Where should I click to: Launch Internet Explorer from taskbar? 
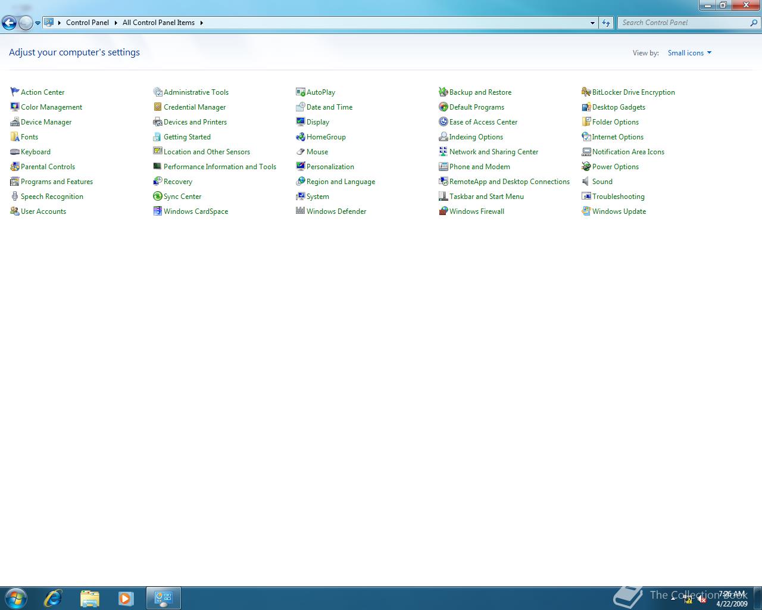pyautogui.click(x=53, y=598)
